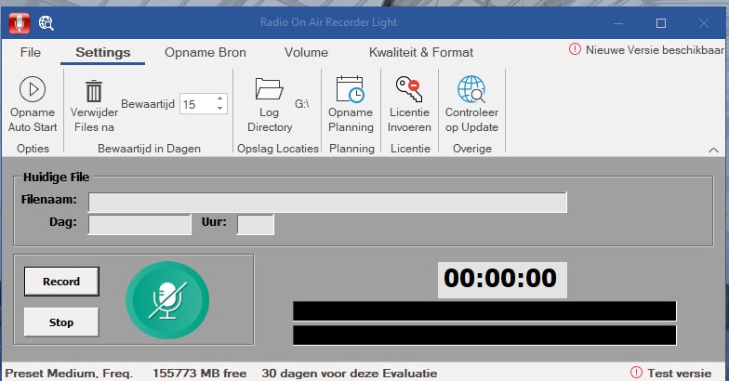Click the Record button
The image size is (729, 381).
(x=61, y=282)
